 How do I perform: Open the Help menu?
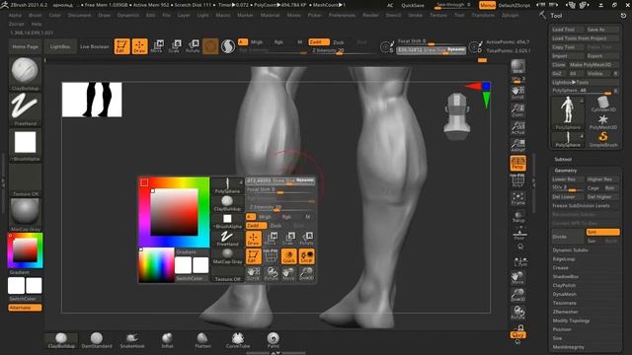pyautogui.click(x=37, y=24)
